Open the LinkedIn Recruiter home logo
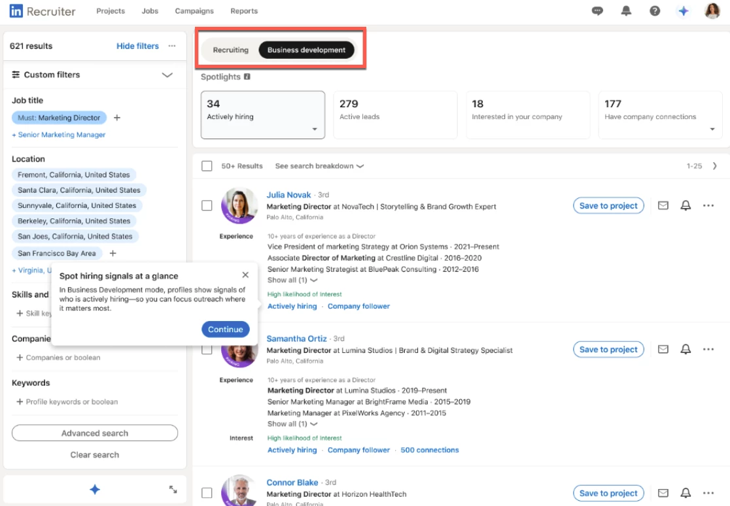The height and width of the screenshot is (506, 730). (x=43, y=11)
